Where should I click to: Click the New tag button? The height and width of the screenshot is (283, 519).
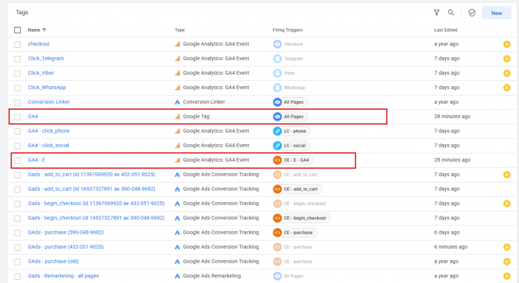(497, 13)
